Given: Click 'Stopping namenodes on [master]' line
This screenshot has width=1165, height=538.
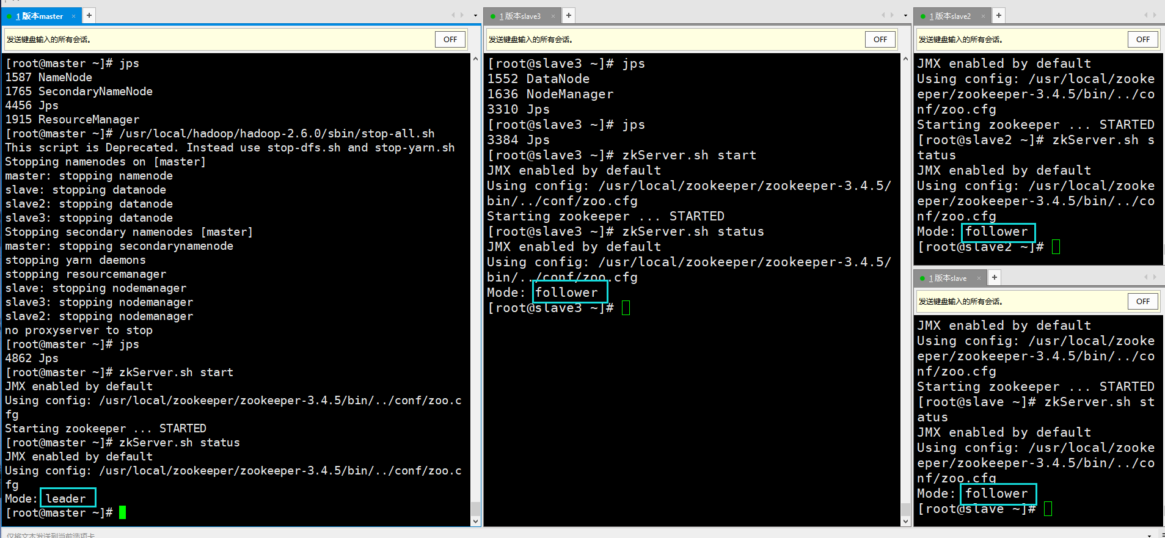Looking at the screenshot, I should point(106,162).
